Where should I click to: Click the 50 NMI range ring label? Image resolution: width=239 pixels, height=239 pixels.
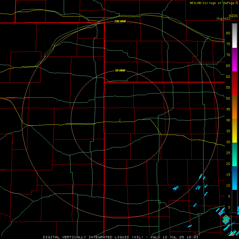point(120,70)
